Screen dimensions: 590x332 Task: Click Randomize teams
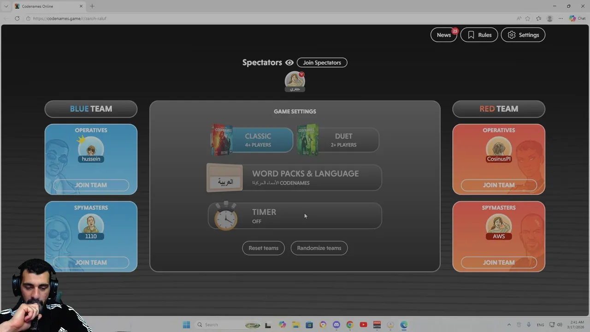[x=319, y=248]
